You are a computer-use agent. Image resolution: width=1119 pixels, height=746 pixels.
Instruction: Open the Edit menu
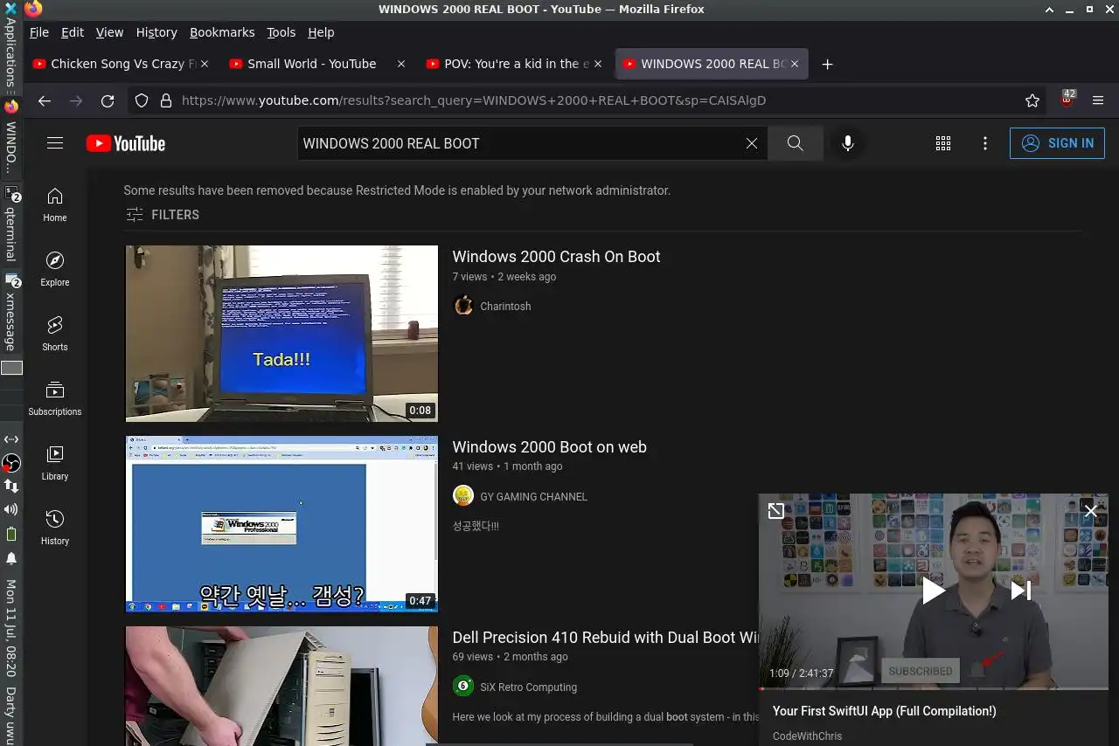tap(73, 32)
